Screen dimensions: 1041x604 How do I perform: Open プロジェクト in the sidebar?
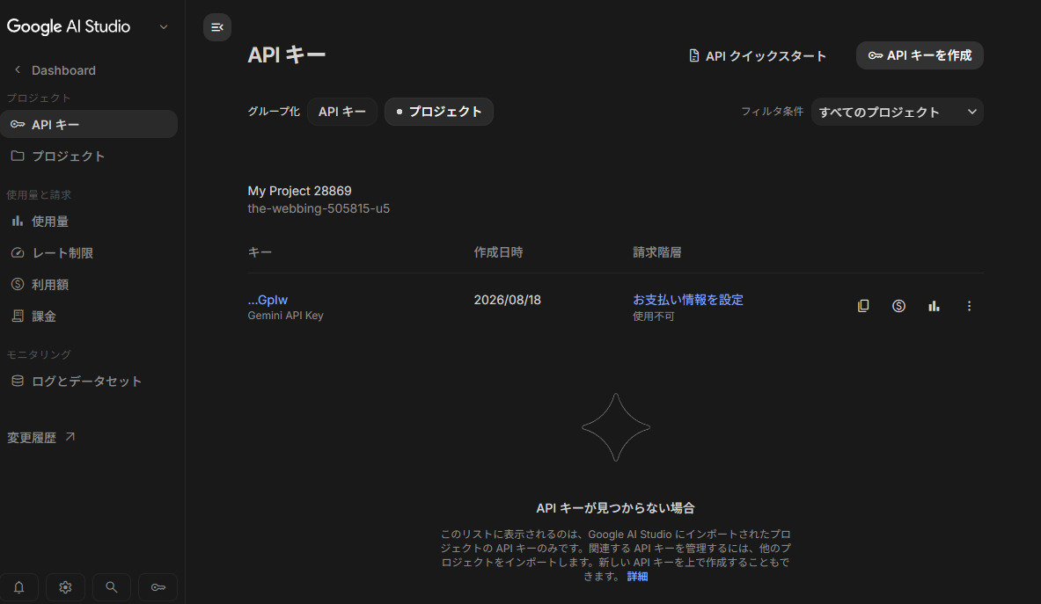pos(89,156)
